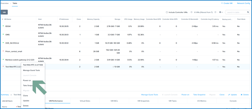Click the status dot of the EEGW VM

pyautogui.click(x=3, y=26)
